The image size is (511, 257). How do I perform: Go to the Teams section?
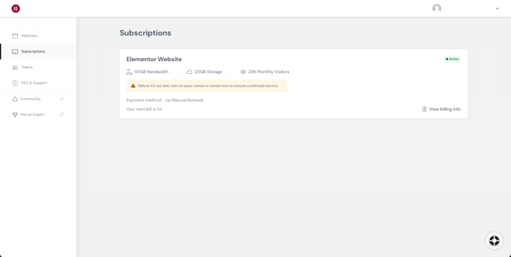pos(27,67)
